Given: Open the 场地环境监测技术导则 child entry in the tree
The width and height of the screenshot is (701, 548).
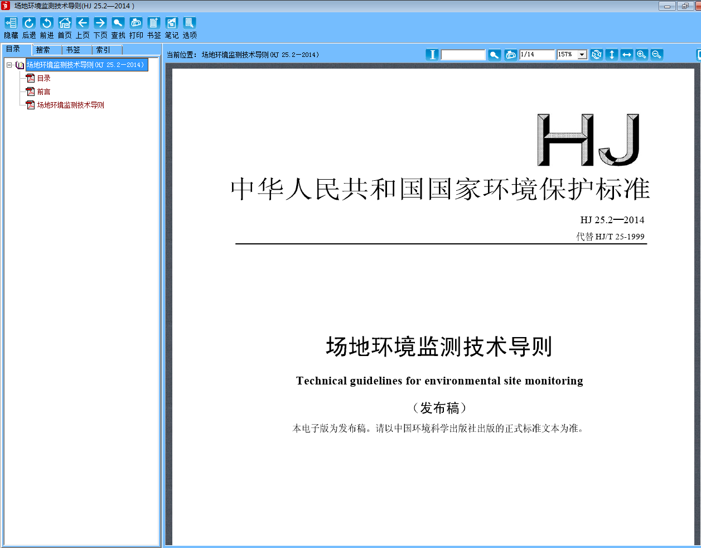Looking at the screenshot, I should tap(71, 105).
